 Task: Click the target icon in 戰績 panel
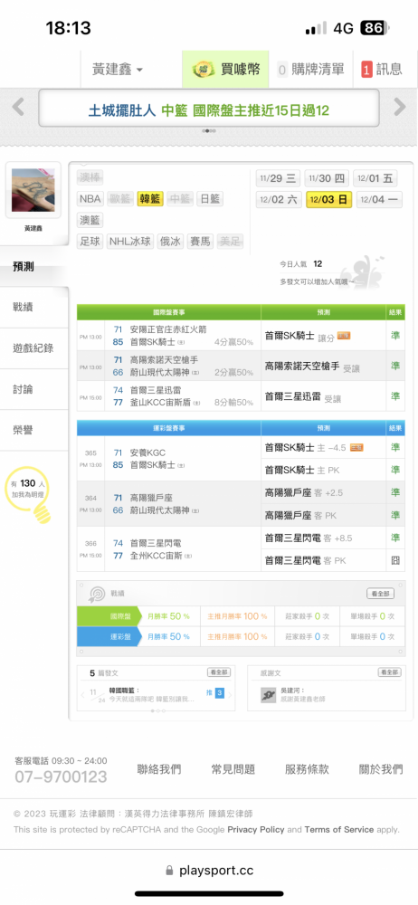[96, 594]
